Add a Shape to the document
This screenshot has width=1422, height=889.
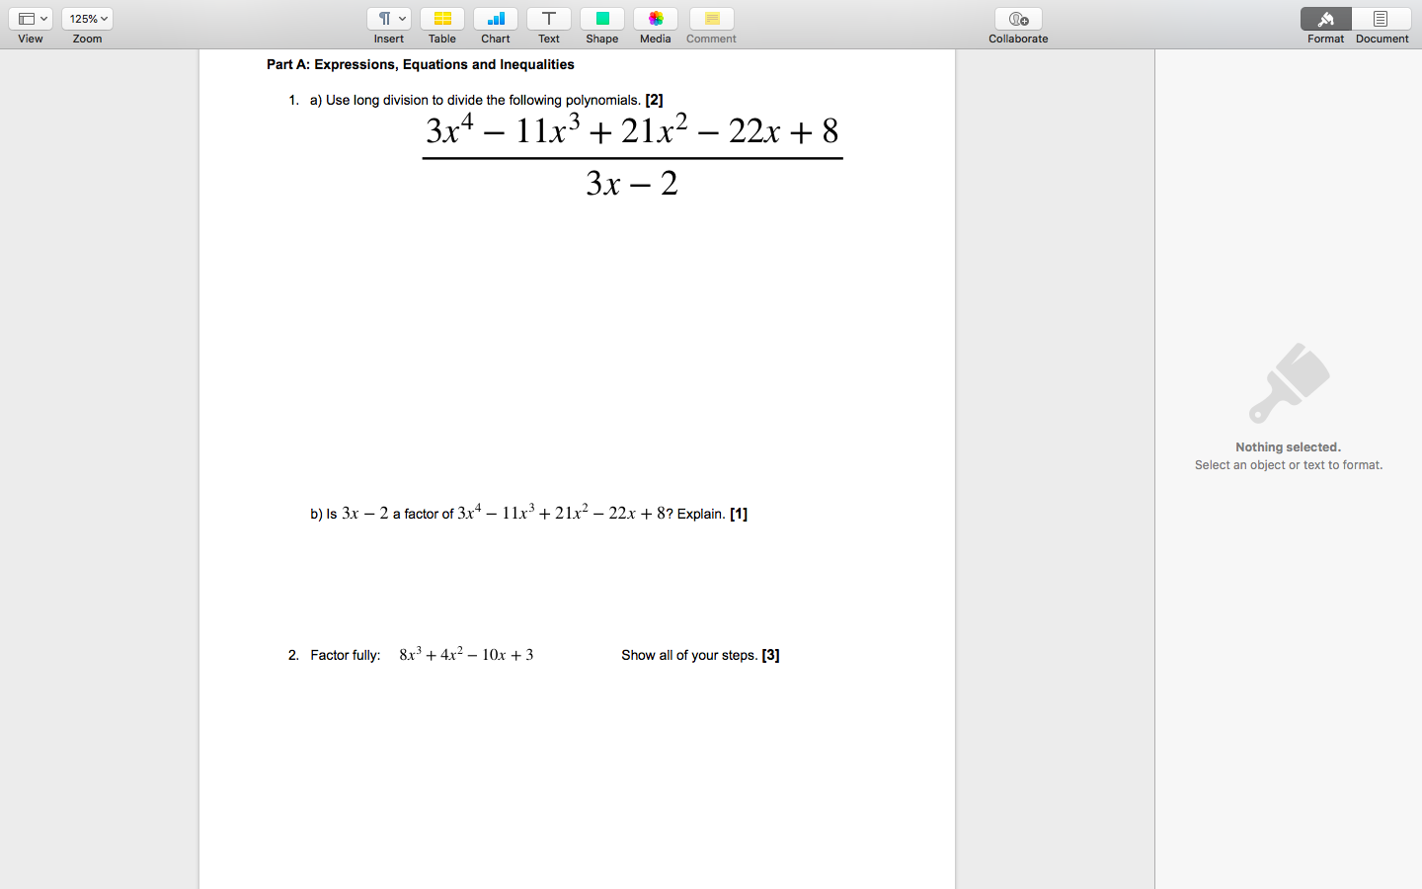pos(602,19)
